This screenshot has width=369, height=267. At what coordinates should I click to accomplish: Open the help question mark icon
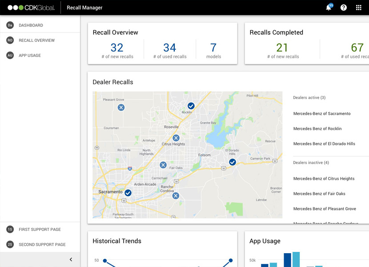[x=344, y=8]
